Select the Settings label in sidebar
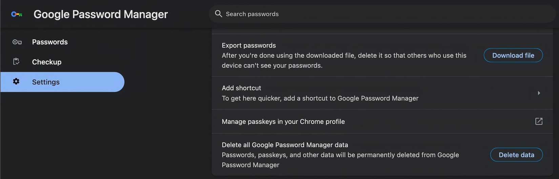This screenshot has height=179, width=559. (46, 82)
